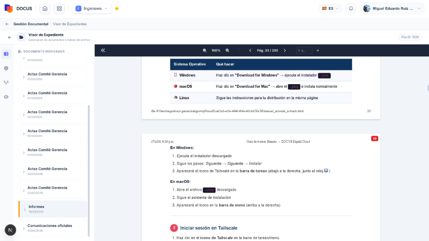Collapse the sidebar with double chevron icon

point(103,50)
